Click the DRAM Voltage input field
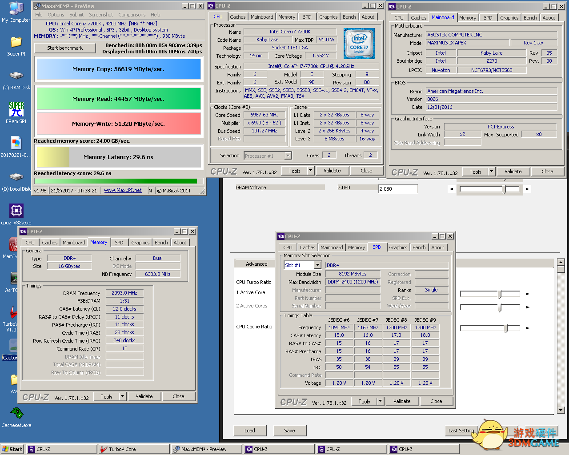This screenshot has width=569, height=455. pyautogui.click(x=397, y=189)
